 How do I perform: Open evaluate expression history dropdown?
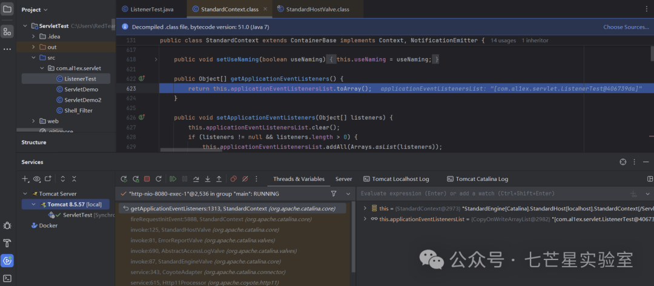[x=648, y=194]
